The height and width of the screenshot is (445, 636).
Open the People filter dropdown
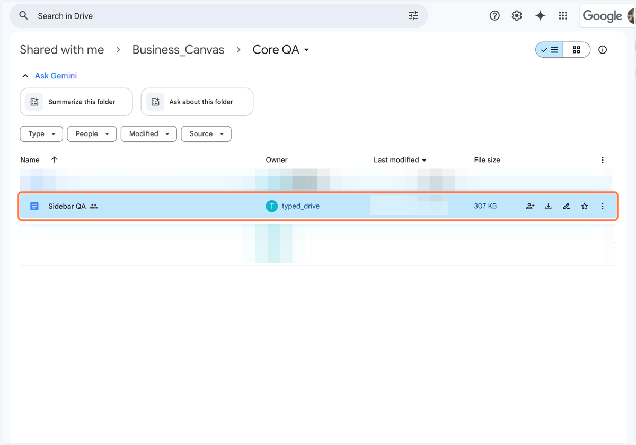[92, 134]
